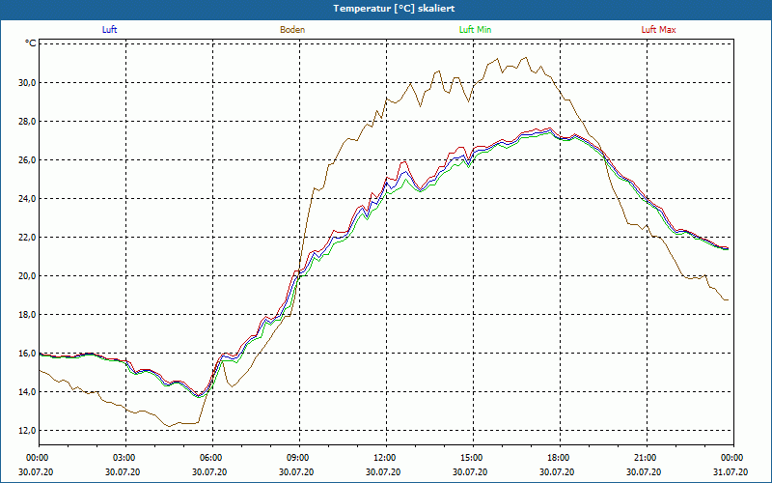Click the 21:00 time axis label

(x=647, y=458)
